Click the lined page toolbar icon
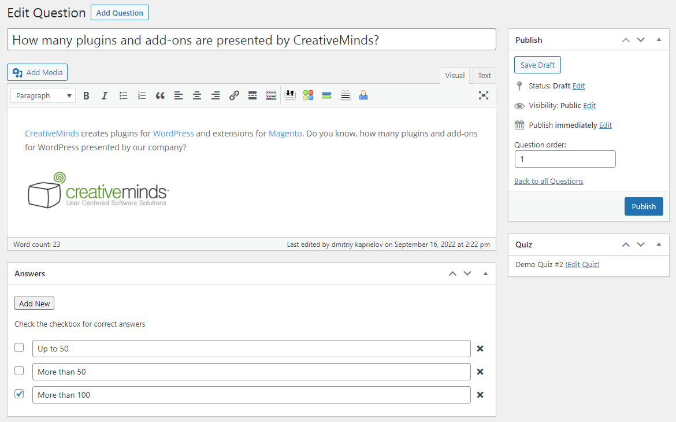 pyautogui.click(x=346, y=95)
